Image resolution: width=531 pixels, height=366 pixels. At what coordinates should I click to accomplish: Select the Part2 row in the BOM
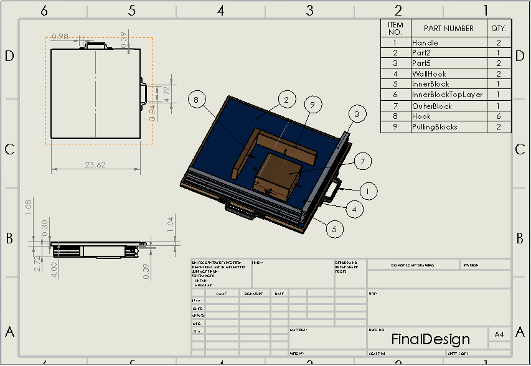(x=446, y=53)
